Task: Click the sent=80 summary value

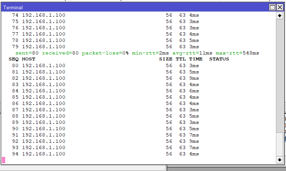Action: tap(27, 53)
